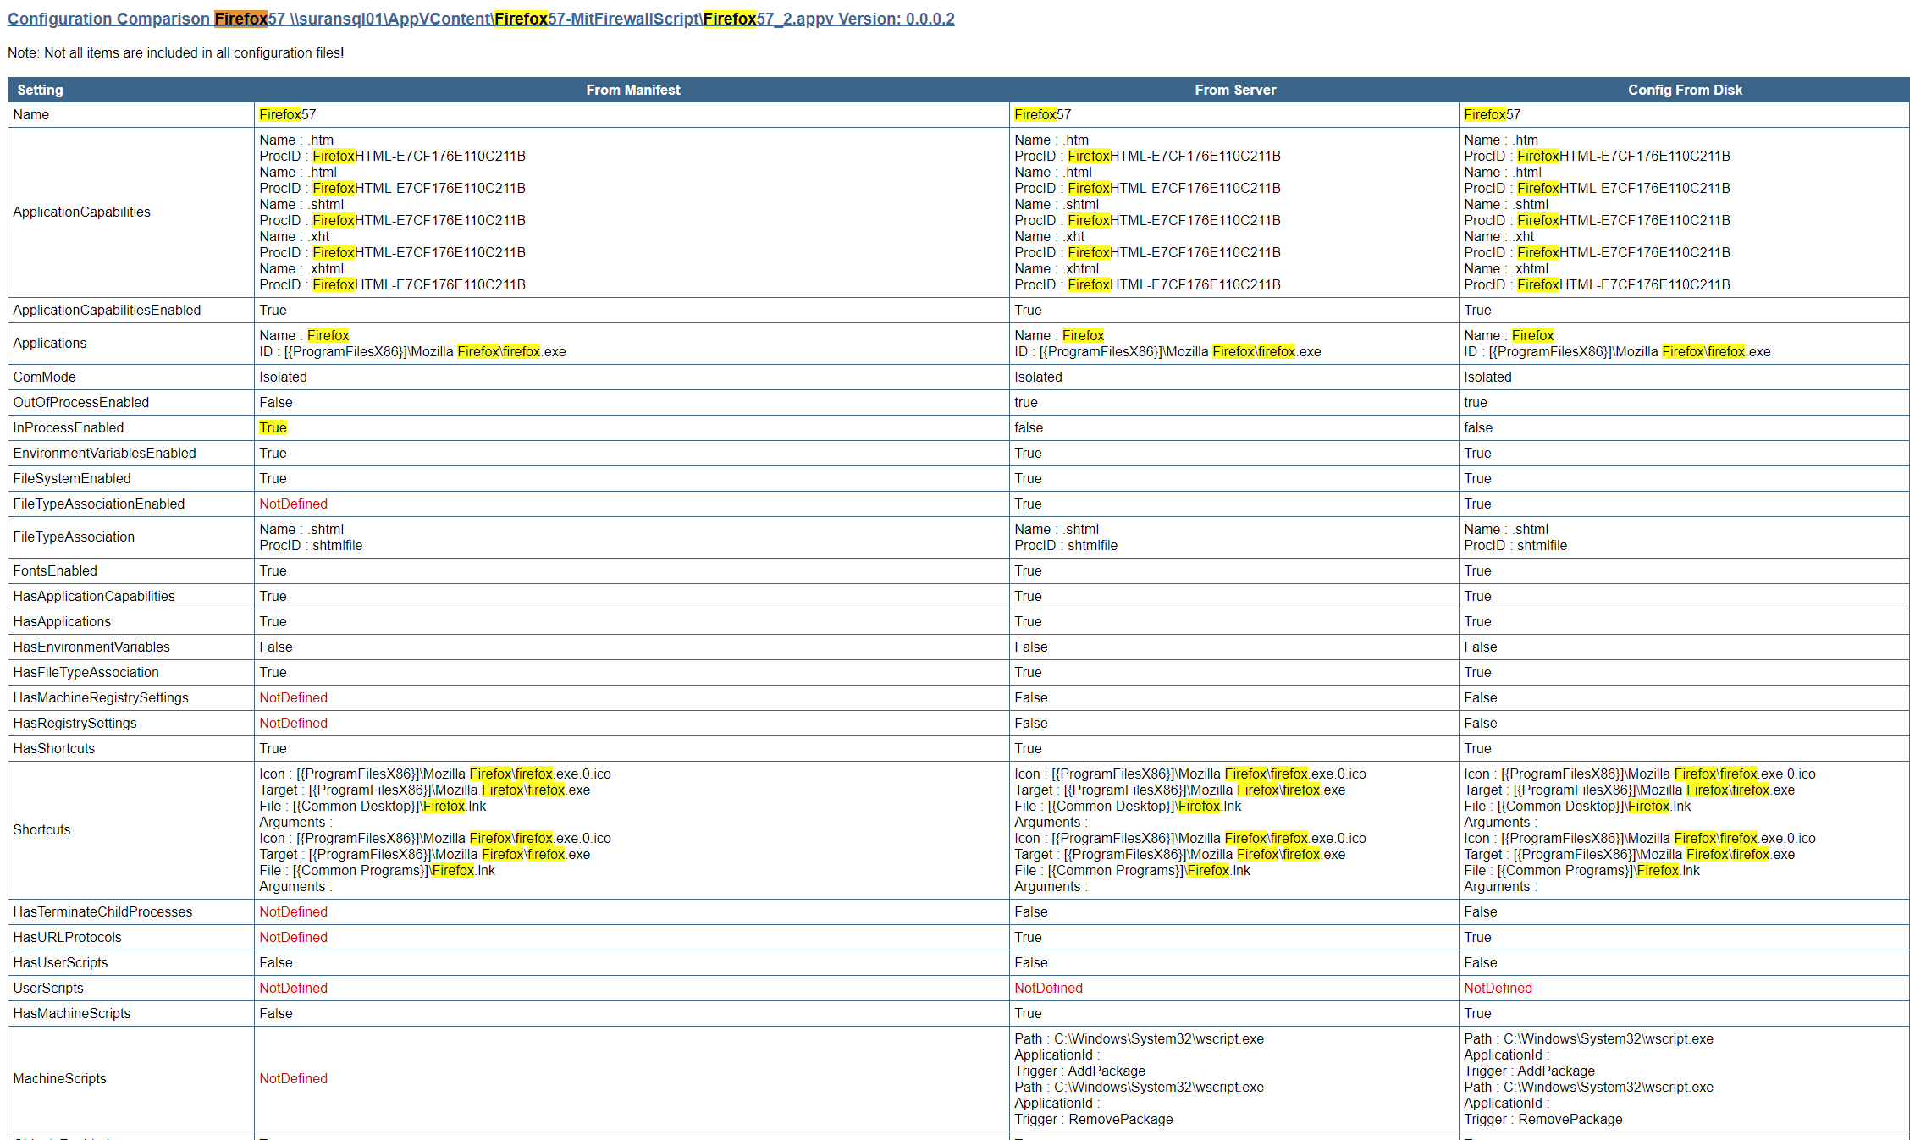
Task: Click the 'From Server' column header
Action: pos(1234,90)
